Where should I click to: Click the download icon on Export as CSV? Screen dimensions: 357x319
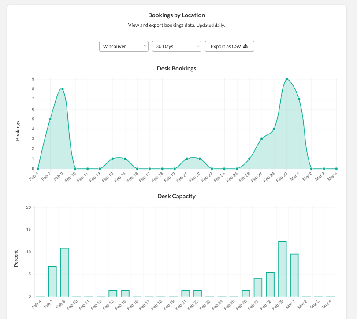[x=246, y=46]
